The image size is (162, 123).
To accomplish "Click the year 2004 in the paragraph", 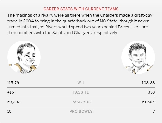I will pyautogui.click(x=28, y=21).
